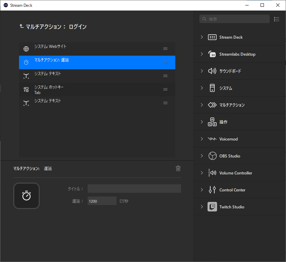Select the last システム: テキスト label
The height and width of the screenshot is (262, 286).
coord(48,101)
